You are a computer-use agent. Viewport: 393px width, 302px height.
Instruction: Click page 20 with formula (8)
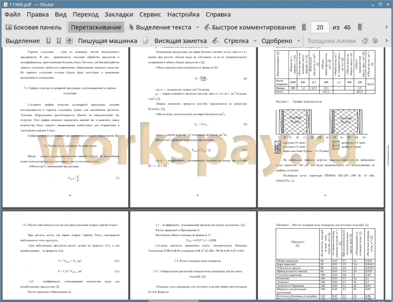point(193,127)
